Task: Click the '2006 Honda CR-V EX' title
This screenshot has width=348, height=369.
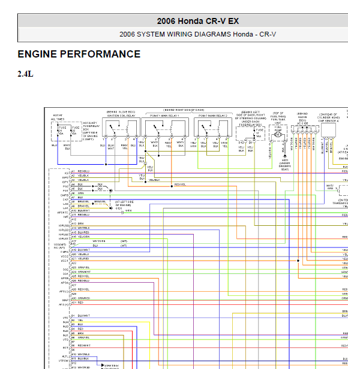Action: pos(198,21)
